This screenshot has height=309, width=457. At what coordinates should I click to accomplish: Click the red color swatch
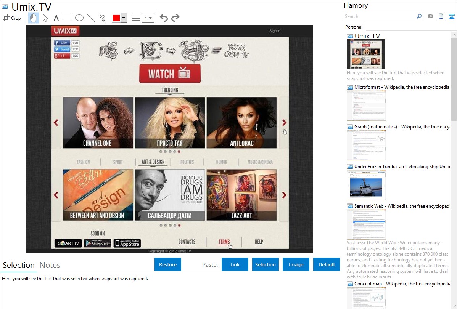[x=116, y=18]
